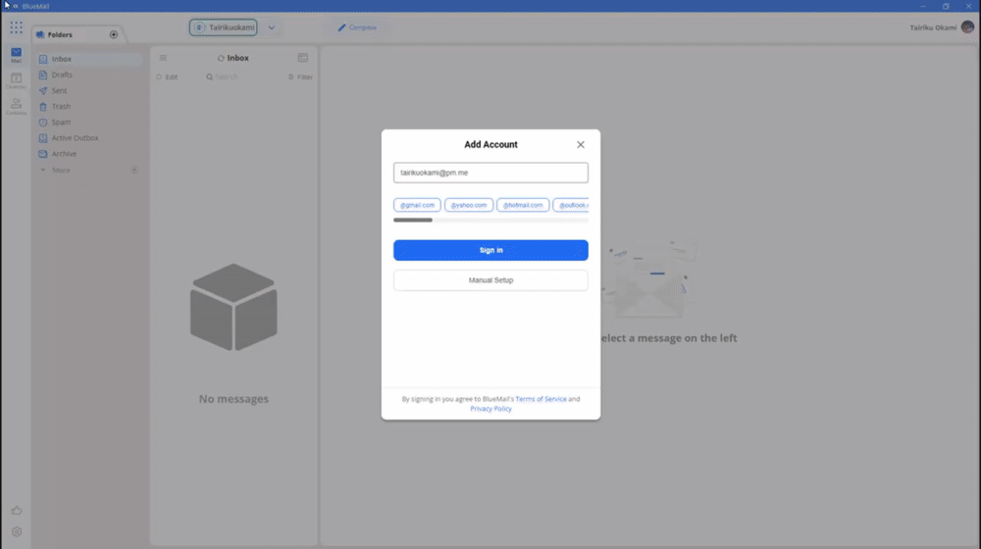Viewport: 981px width, 549px height.
Task: Click the Tairiku Okami profile name
Action: [x=933, y=27]
